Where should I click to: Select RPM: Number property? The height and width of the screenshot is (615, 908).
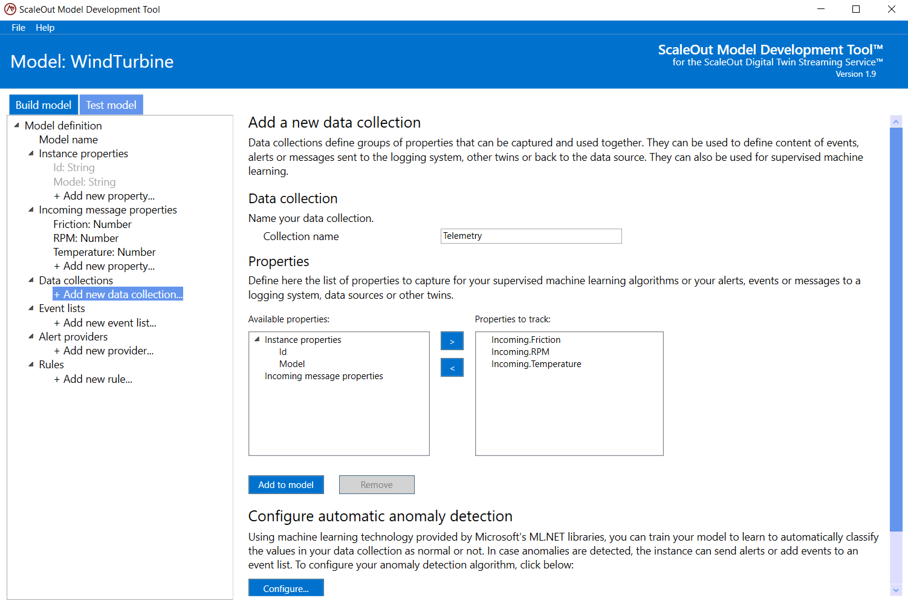[x=86, y=238]
